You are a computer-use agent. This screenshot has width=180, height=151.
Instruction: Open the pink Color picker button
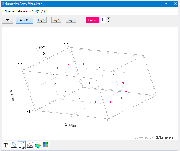pyautogui.click(x=92, y=20)
